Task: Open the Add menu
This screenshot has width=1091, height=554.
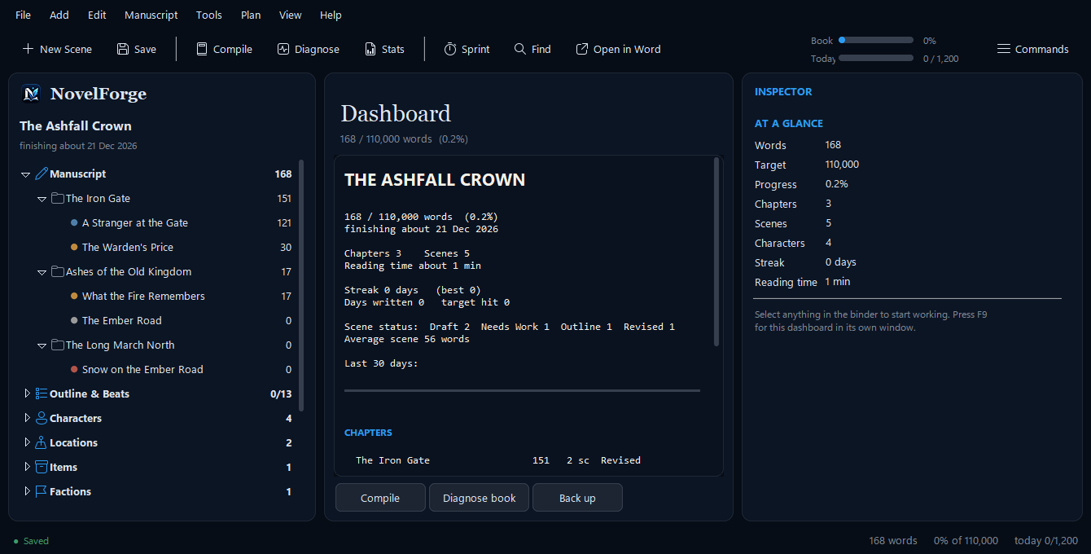Action: (59, 15)
